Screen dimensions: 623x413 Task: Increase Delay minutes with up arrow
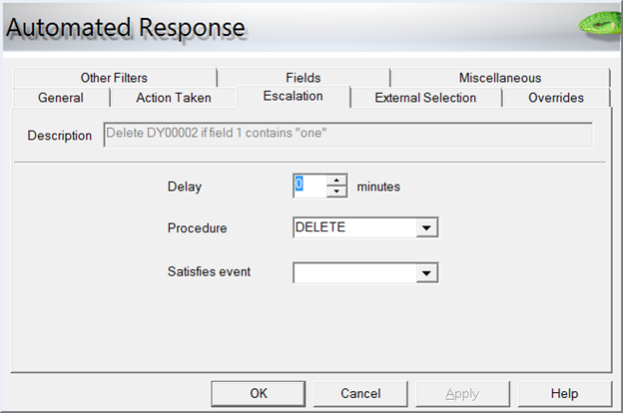(337, 181)
